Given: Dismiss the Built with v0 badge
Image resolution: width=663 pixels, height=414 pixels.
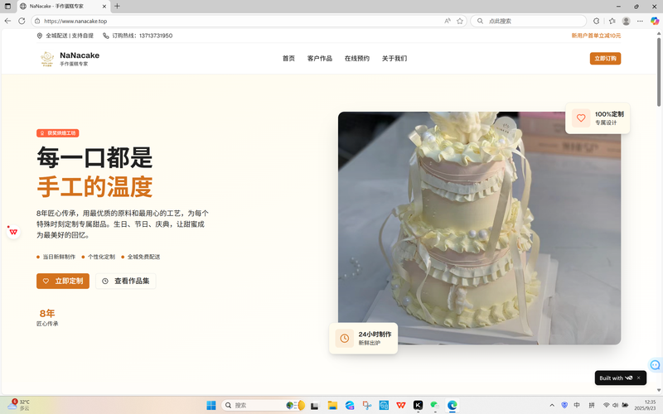Looking at the screenshot, I should tap(638, 378).
